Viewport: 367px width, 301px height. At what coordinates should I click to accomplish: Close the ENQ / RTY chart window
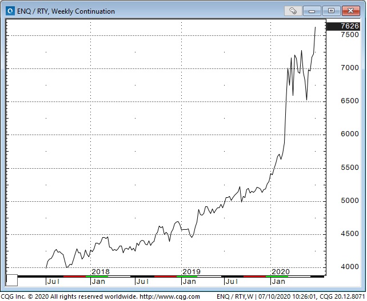pyautogui.click(x=350, y=11)
